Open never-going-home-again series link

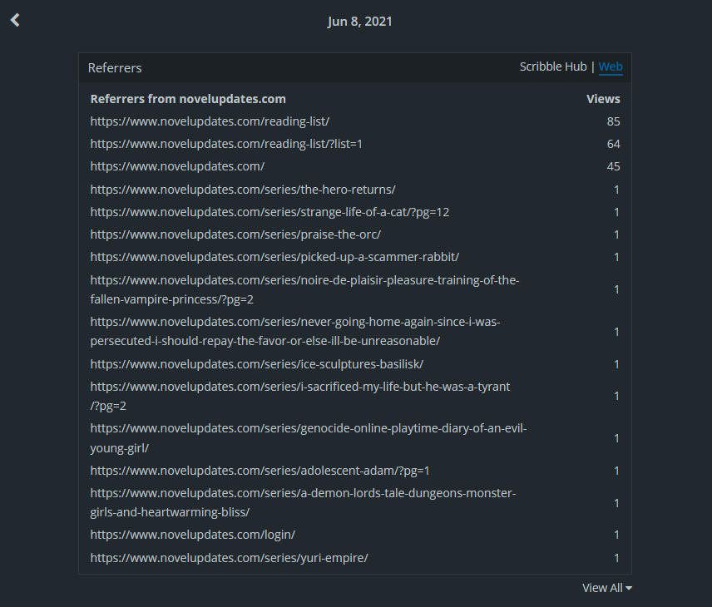(295, 322)
